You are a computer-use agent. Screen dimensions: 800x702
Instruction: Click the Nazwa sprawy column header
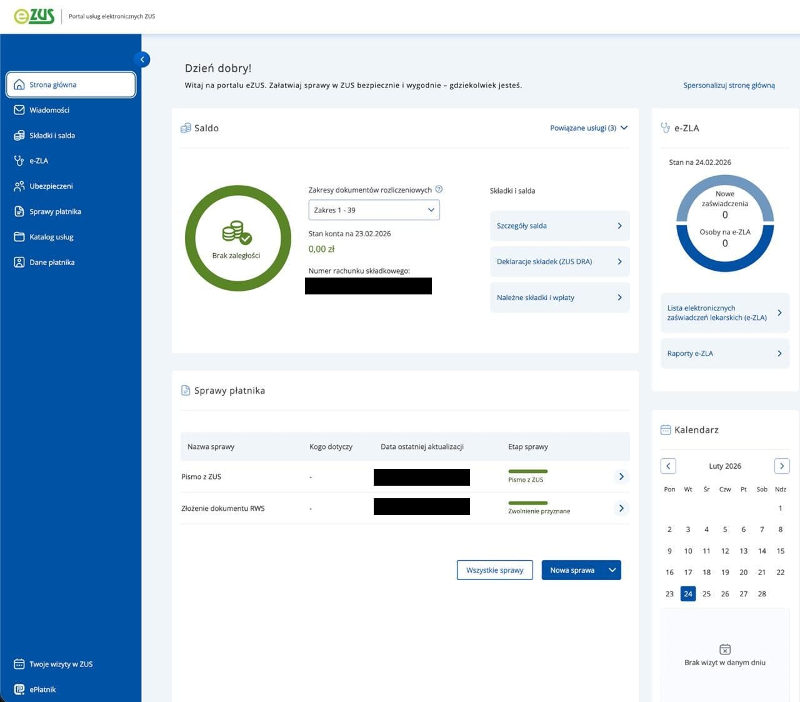coord(211,447)
